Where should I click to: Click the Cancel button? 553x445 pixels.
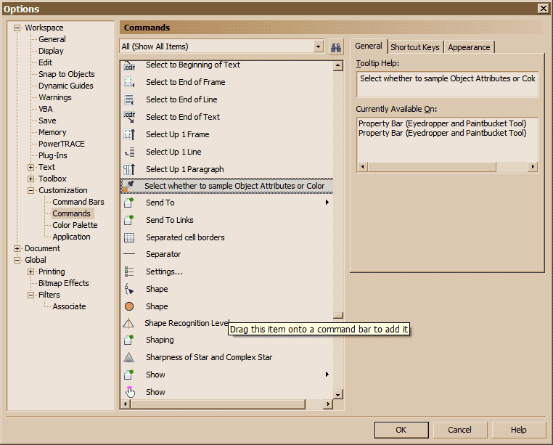pyautogui.click(x=460, y=430)
